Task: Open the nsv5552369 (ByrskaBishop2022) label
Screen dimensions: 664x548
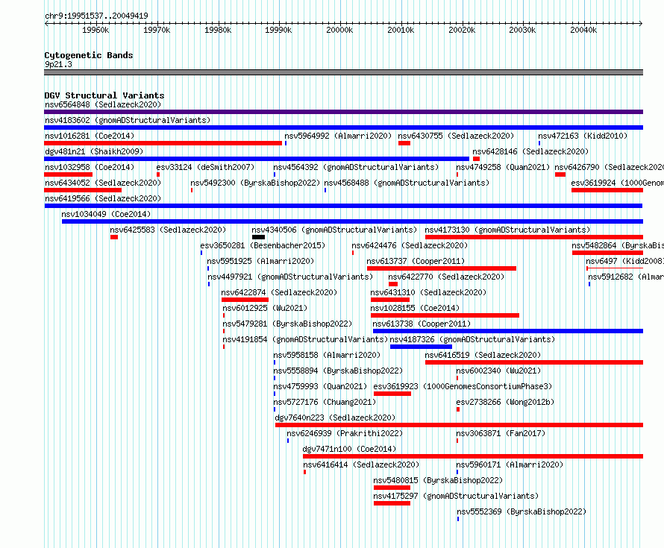Action: (522, 511)
